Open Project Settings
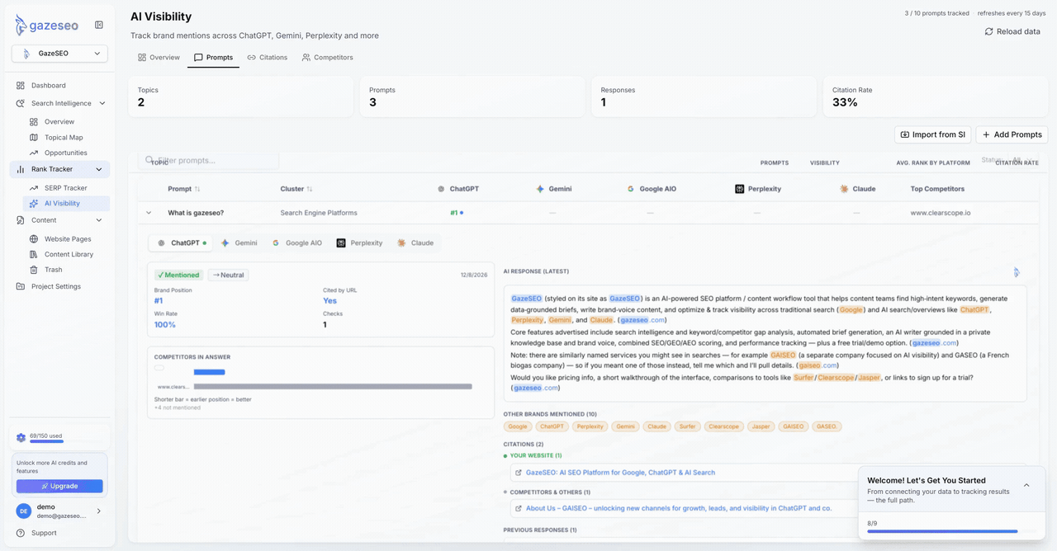 pos(56,287)
